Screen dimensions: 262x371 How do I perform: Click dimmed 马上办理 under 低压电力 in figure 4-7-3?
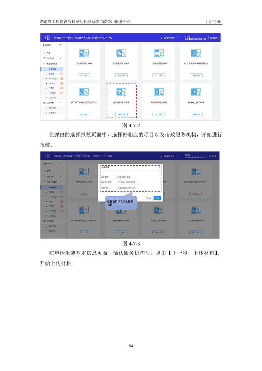[x=196, y=232]
